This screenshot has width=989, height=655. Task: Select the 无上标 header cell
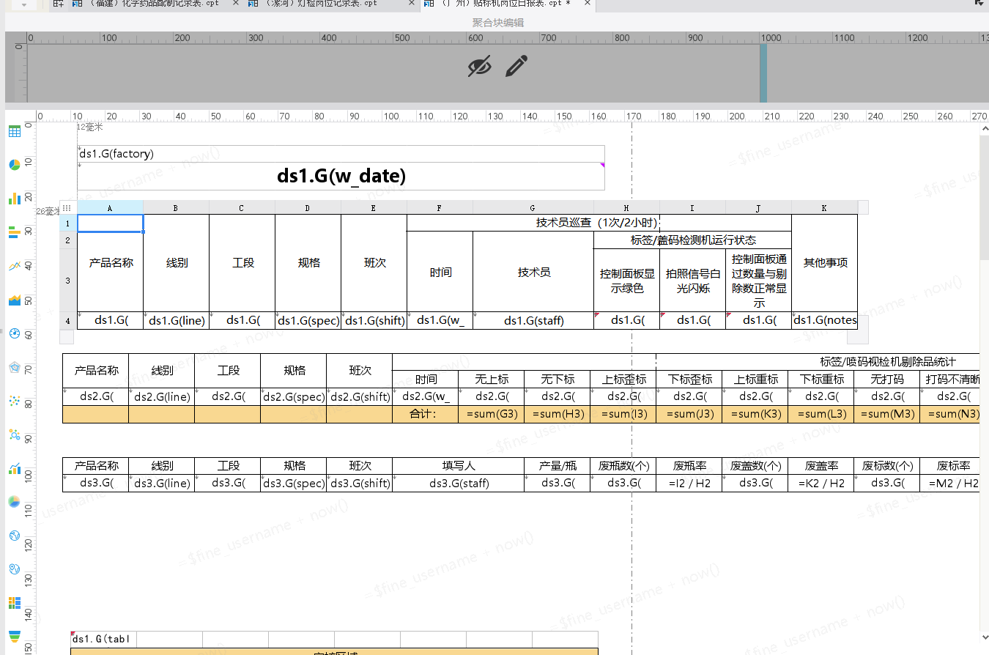point(491,380)
